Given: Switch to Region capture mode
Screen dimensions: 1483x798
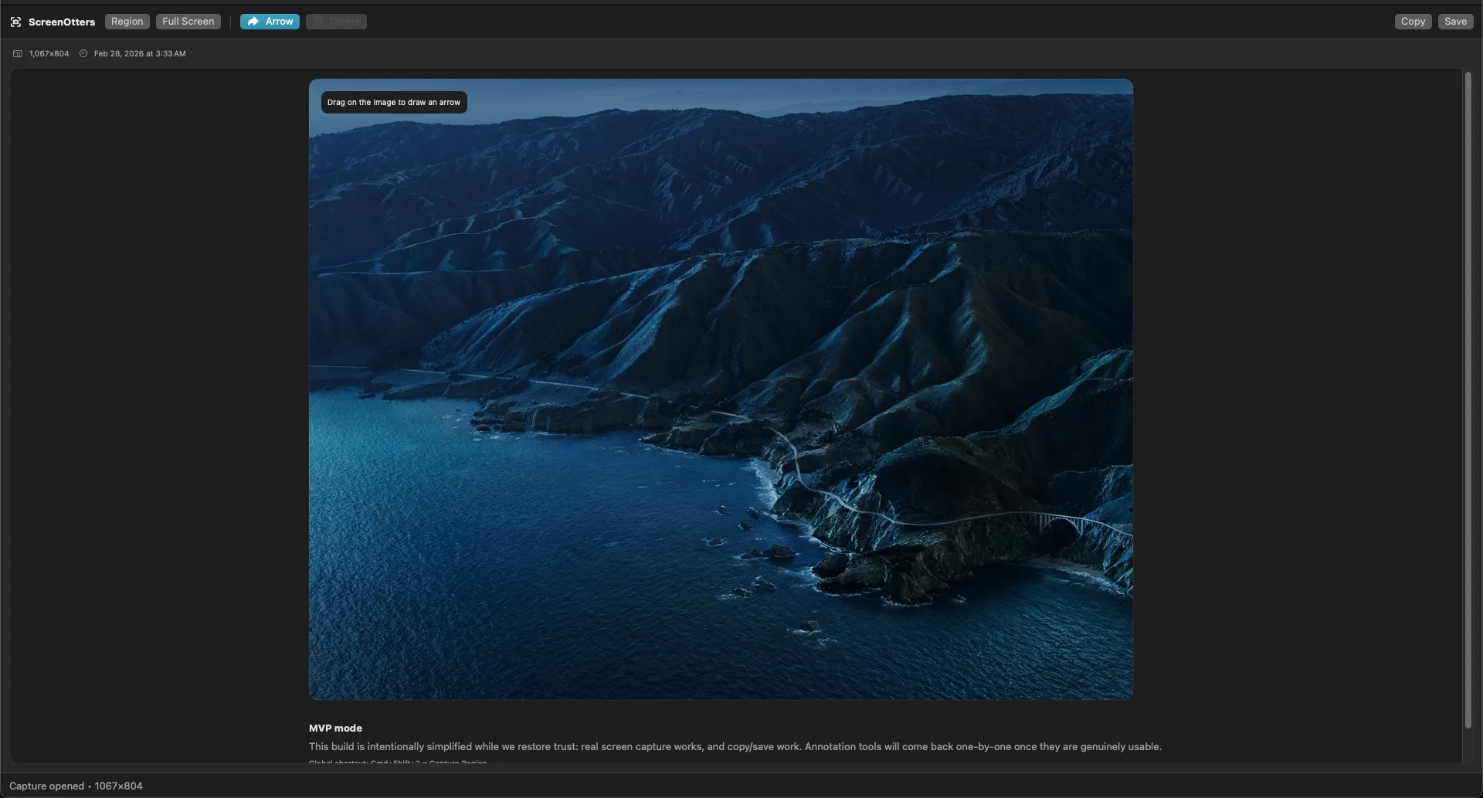Looking at the screenshot, I should 127,22.
